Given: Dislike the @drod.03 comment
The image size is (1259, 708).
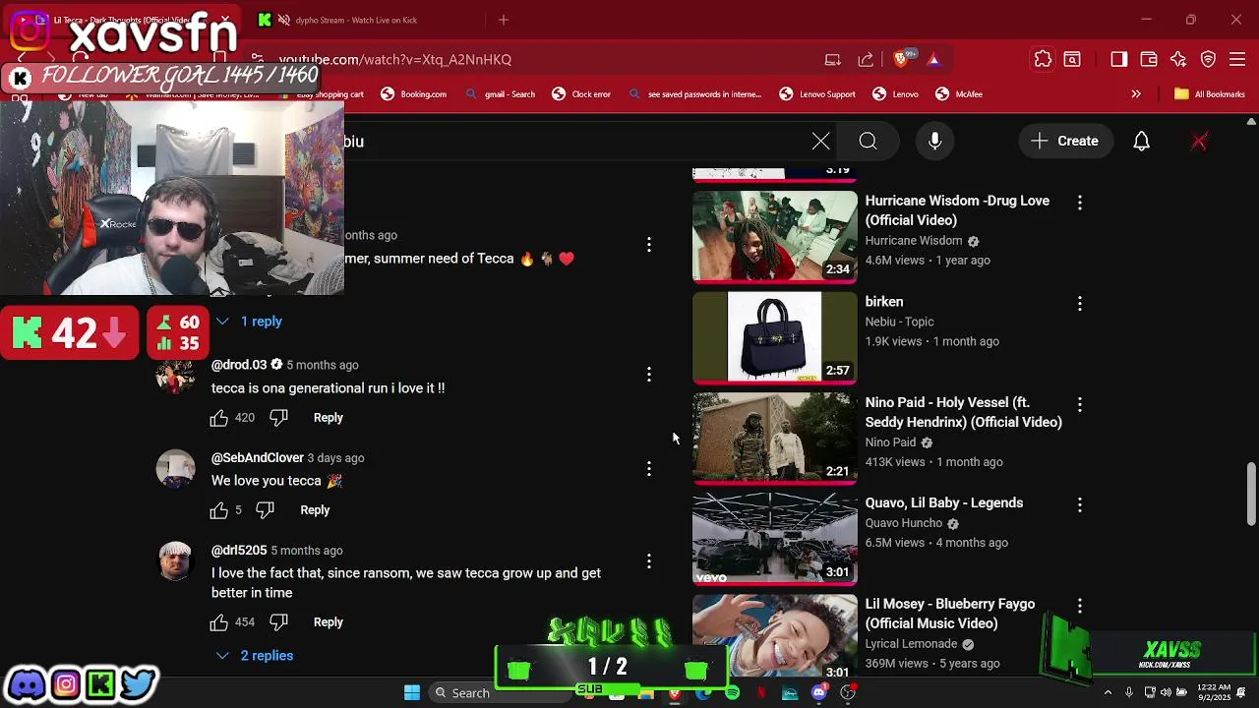Looking at the screenshot, I should point(278,418).
